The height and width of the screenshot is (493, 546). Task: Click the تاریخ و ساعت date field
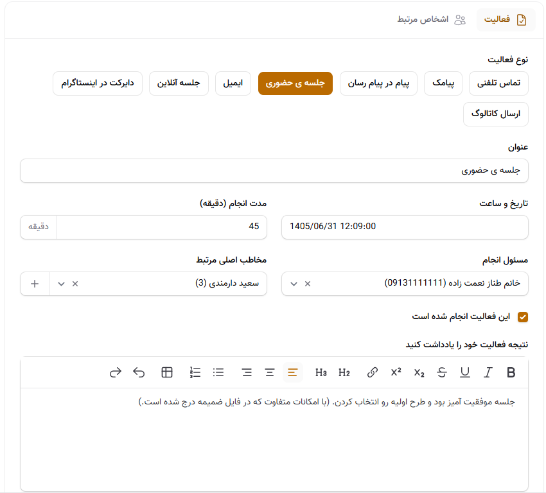click(x=405, y=227)
